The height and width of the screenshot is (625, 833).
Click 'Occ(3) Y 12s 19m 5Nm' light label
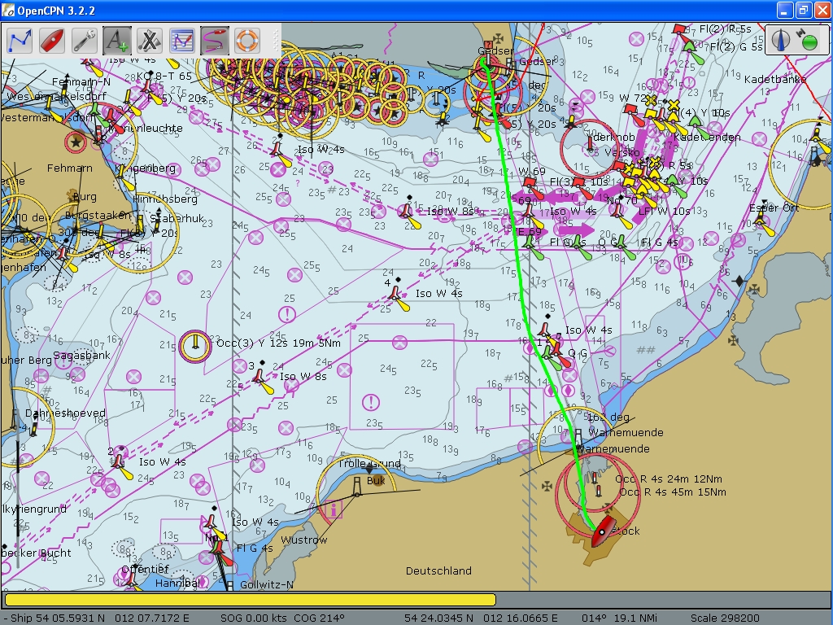[278, 343]
